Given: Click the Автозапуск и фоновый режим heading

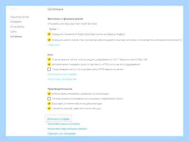Looking at the screenshot, I should point(65,19).
